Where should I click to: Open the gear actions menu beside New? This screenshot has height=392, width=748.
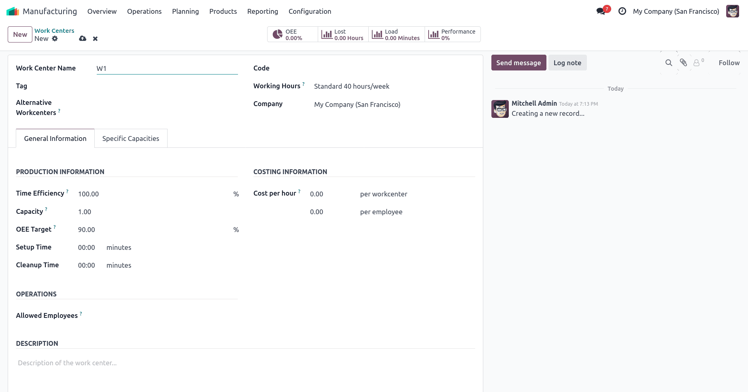55,38
